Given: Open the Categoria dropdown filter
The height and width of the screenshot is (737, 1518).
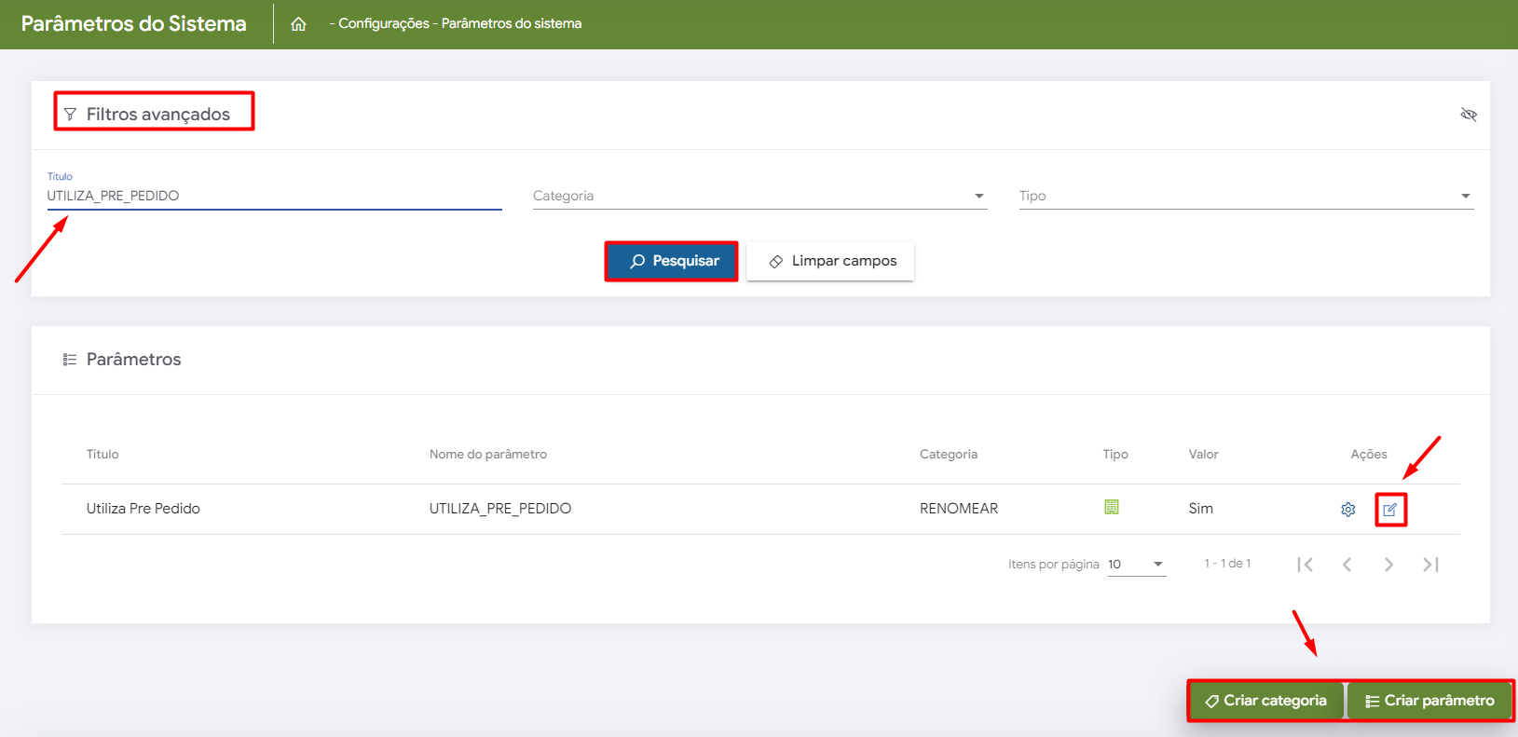Looking at the screenshot, I should coord(759,196).
